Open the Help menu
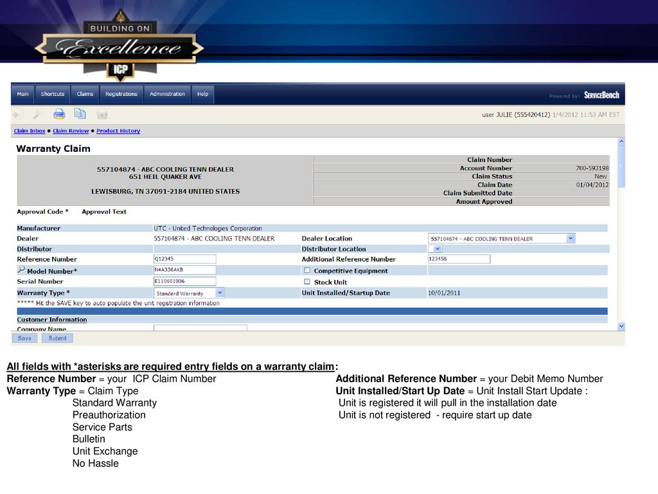The height and width of the screenshot is (494, 658). click(x=202, y=94)
